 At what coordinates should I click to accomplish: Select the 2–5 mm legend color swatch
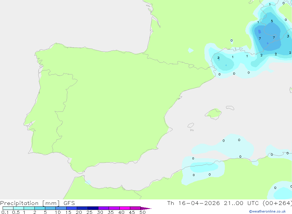[x=40, y=208]
